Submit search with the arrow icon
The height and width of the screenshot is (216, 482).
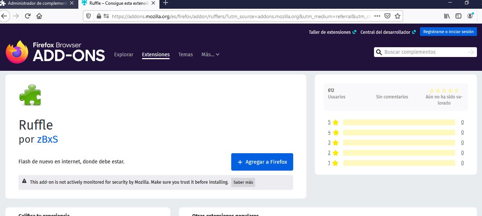pyautogui.click(x=471, y=52)
